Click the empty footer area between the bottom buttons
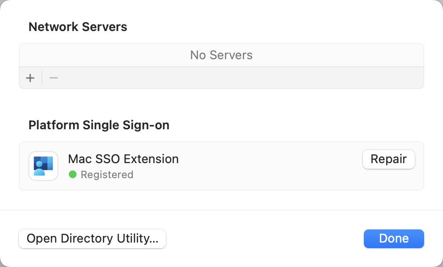The height and width of the screenshot is (267, 443). pyautogui.click(x=265, y=239)
